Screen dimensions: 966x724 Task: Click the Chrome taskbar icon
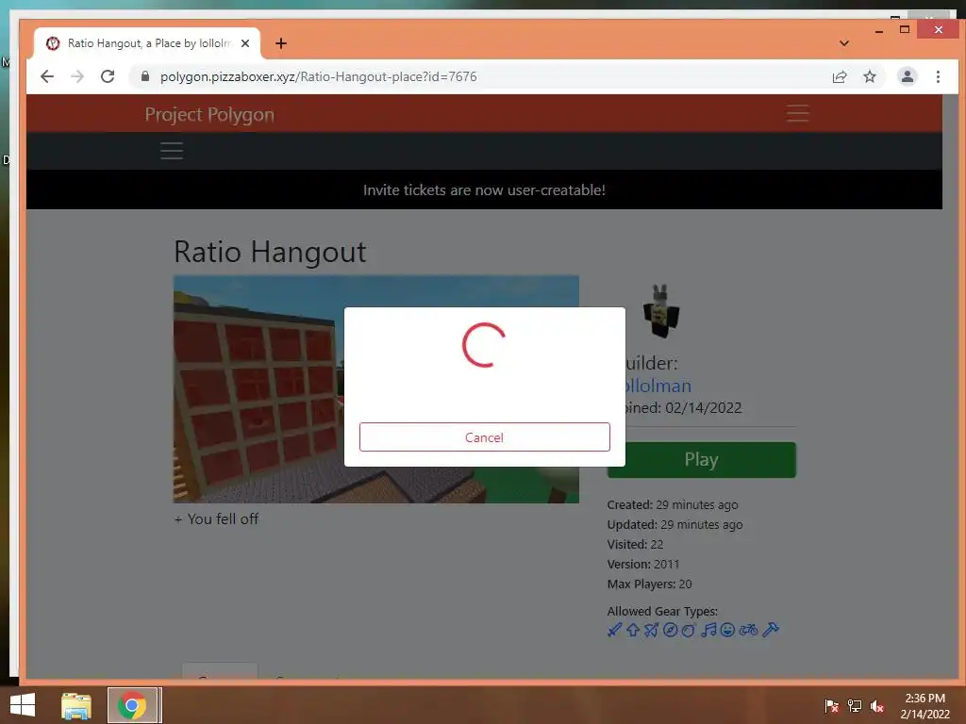132,705
